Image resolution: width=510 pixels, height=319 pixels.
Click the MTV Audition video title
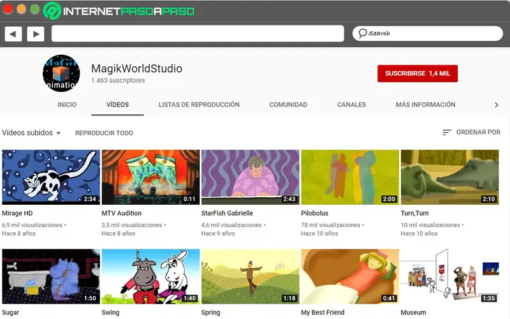[x=122, y=213]
